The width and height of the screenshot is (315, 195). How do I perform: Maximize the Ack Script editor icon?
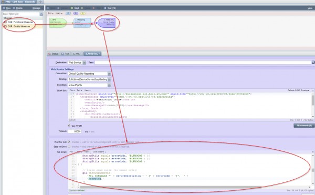point(313,152)
